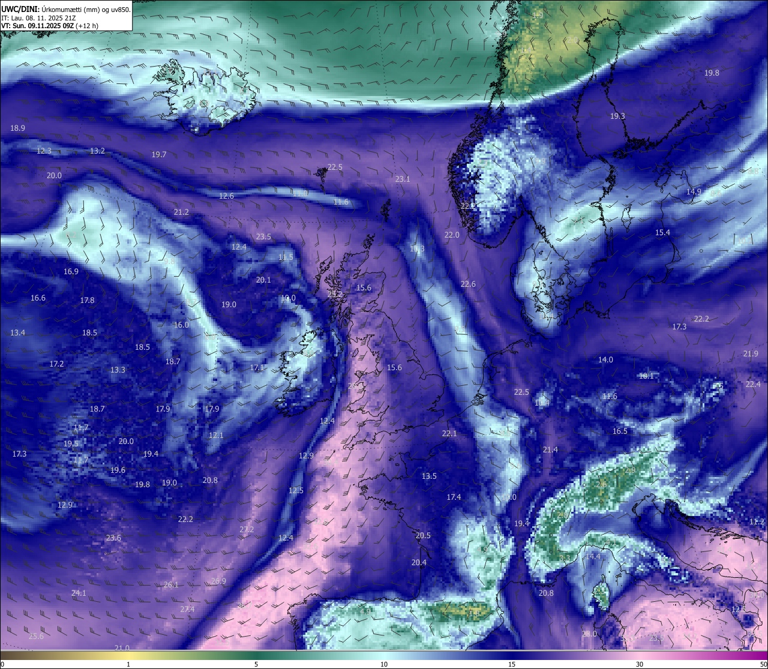Image resolution: width=768 pixels, height=669 pixels.
Task: Select the 22.6 value over the North Sea
Action: pos(468,284)
